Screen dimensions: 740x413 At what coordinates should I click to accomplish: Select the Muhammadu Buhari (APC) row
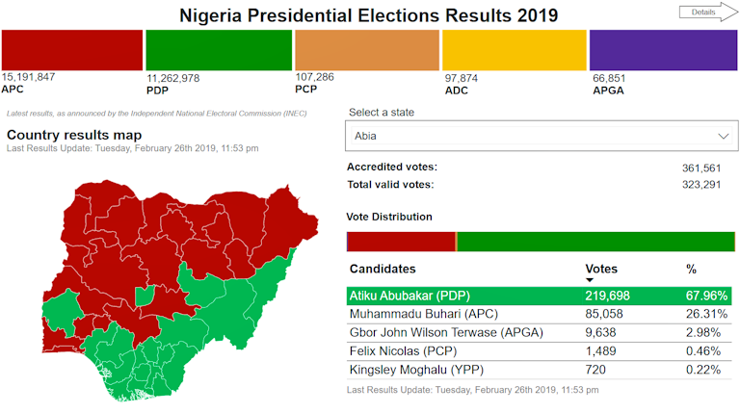540,314
